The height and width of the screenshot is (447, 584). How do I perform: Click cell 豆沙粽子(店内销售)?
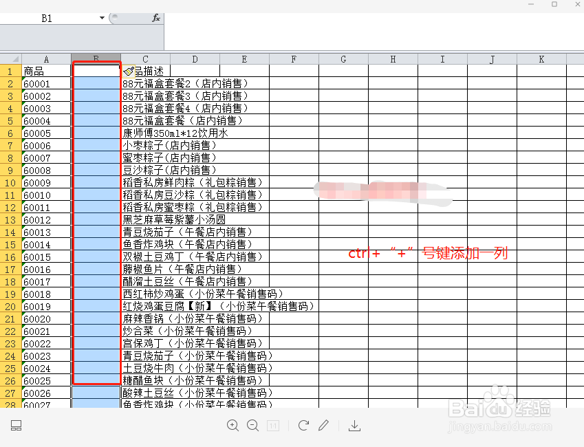pyautogui.click(x=169, y=171)
